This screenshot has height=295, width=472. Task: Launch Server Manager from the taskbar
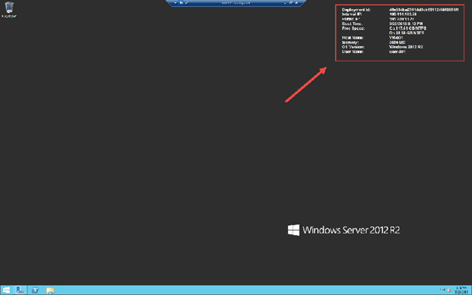click(x=20, y=290)
